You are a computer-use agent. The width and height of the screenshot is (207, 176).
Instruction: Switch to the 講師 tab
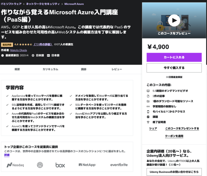[84, 69]
